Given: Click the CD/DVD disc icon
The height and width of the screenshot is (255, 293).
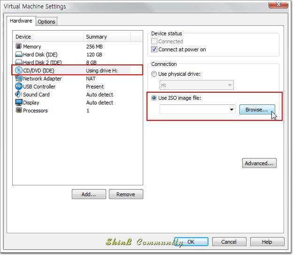Looking at the screenshot, I should pyautogui.click(x=19, y=70).
